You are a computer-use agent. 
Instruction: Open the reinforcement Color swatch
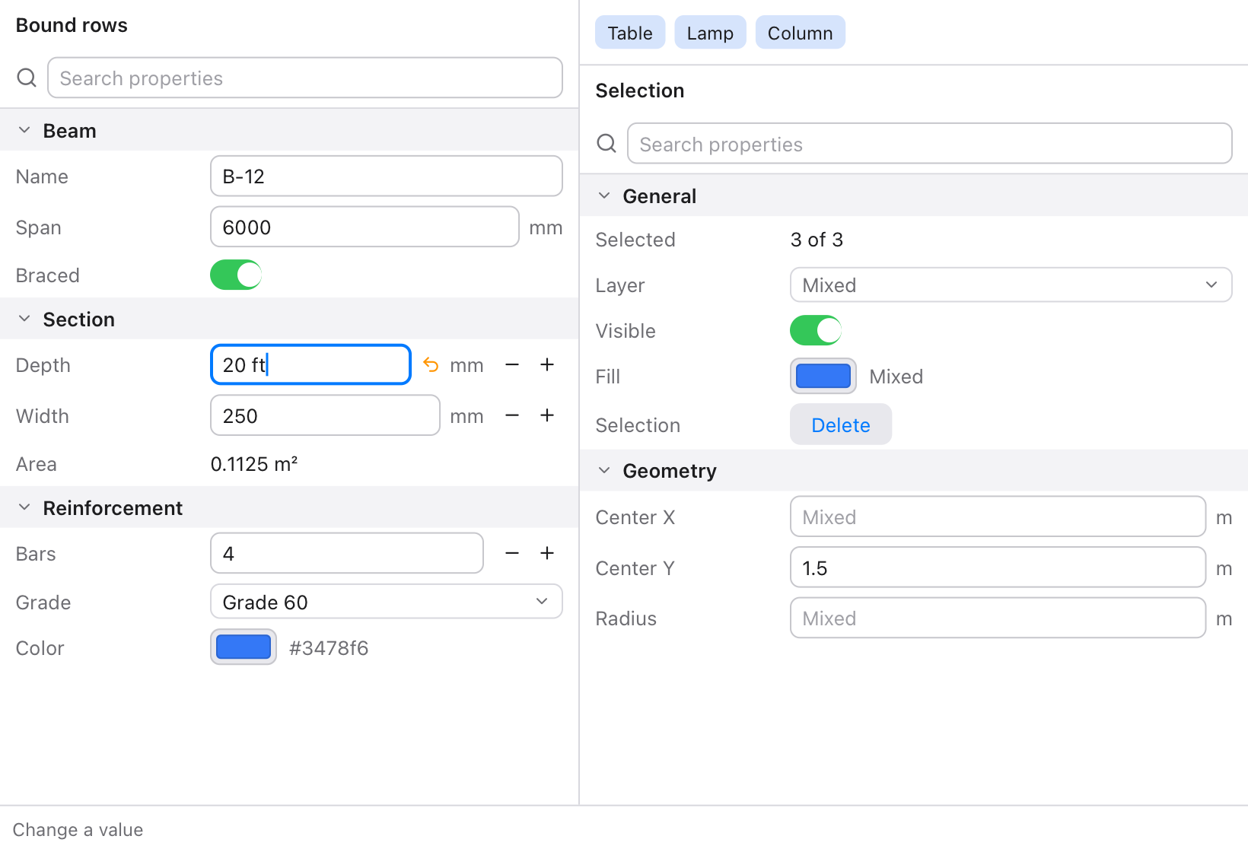pyautogui.click(x=244, y=647)
